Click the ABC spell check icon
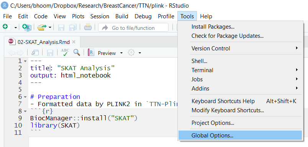This screenshot has height=147, width=308. (65, 53)
